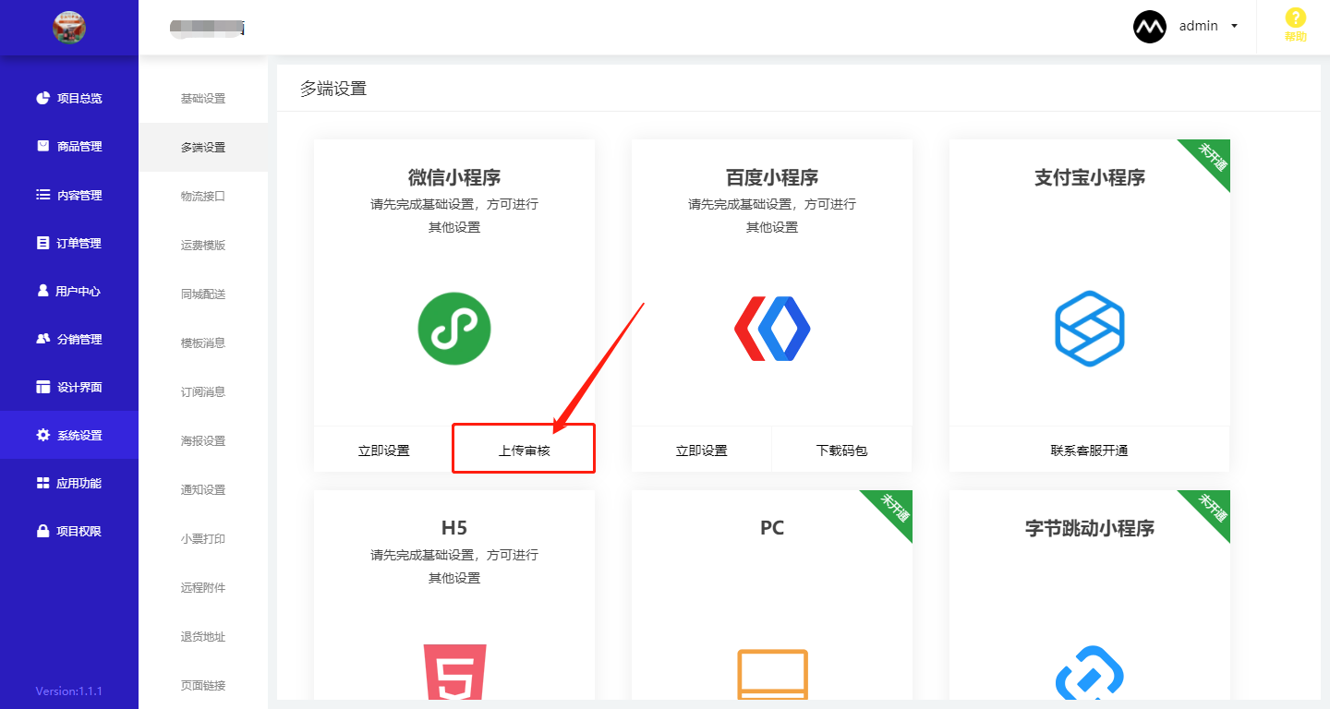The image size is (1330, 709).
Task: Click the PC card title
Action: click(772, 528)
